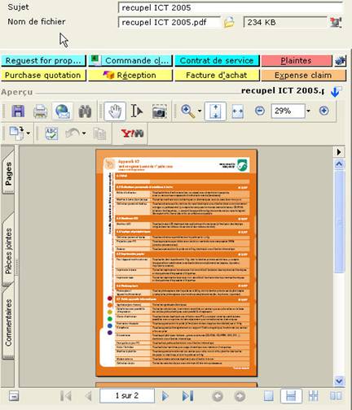Click the icon next to 234 KB field
This screenshot has width=352, height=410.
click(x=336, y=22)
